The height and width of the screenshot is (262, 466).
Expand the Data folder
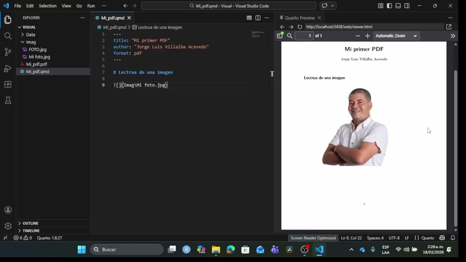31,35
